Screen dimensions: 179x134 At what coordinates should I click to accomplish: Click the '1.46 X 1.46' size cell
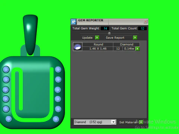[98, 49]
